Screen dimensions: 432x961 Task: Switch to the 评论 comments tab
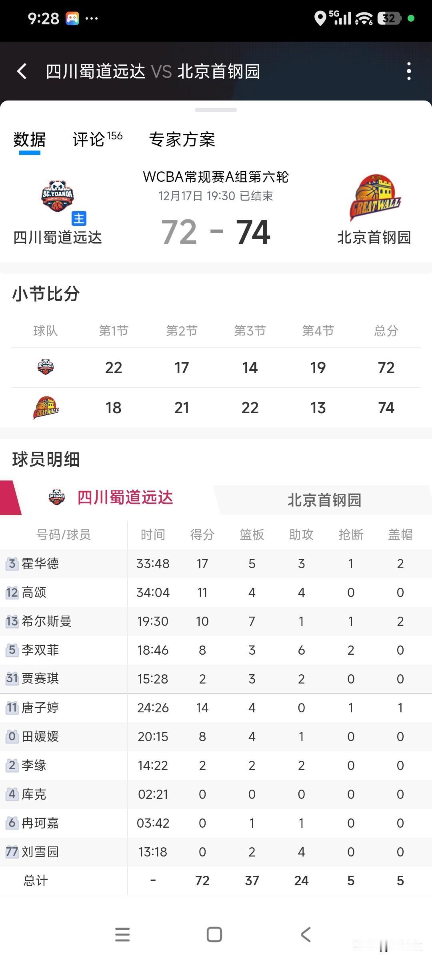coord(89,140)
